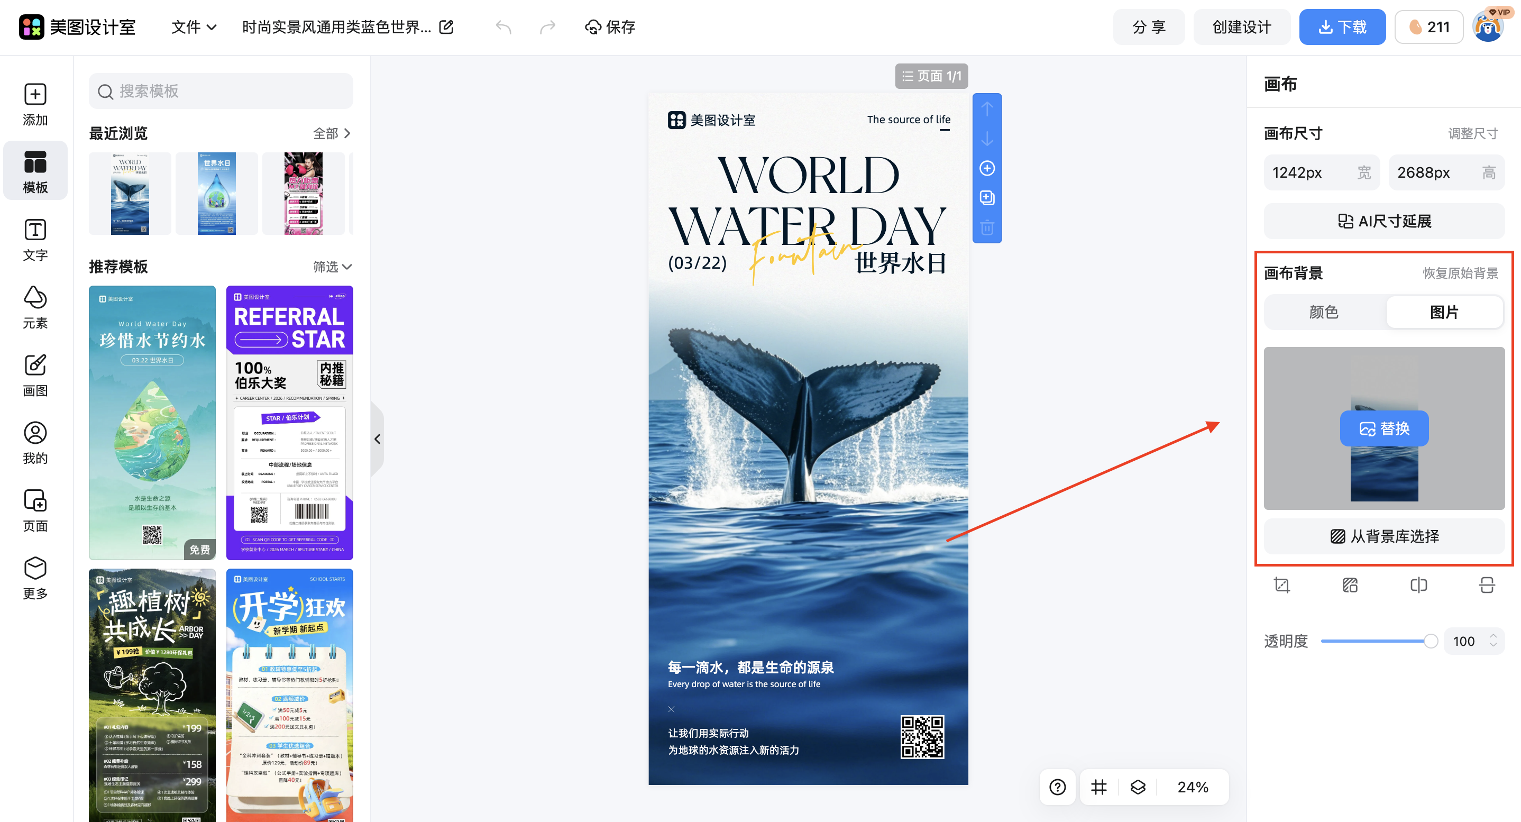
Task: Click the 搜索模板 search field
Action: click(221, 92)
